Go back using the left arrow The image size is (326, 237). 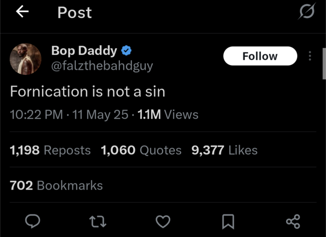point(22,12)
